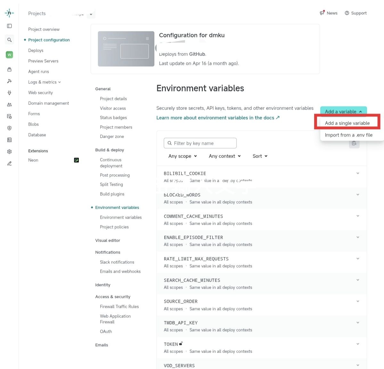Viewport: 384px width, 369px height.
Task: Open the plug extensions icon
Action: (9, 93)
